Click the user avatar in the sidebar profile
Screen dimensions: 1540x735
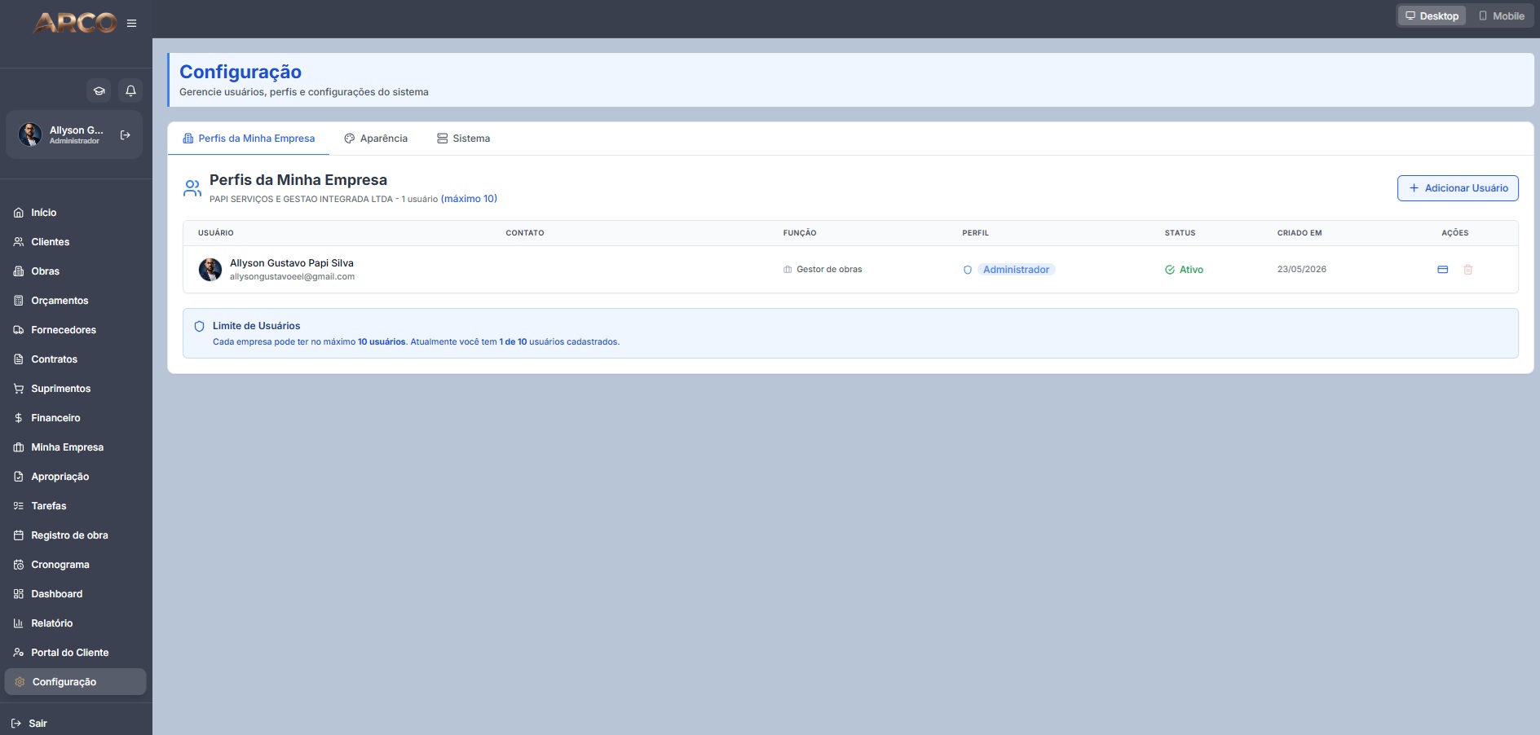pos(30,134)
